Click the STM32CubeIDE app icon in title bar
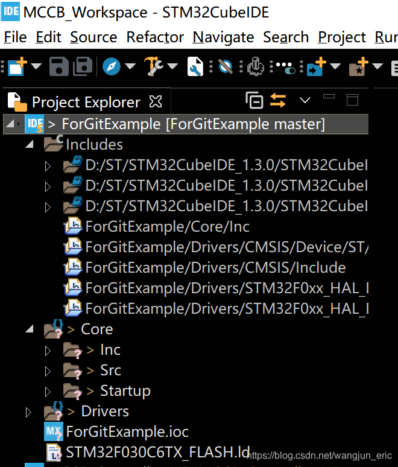This screenshot has width=398, height=467. click(10, 11)
